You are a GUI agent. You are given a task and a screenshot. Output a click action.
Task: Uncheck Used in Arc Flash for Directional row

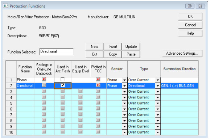pos(62,85)
